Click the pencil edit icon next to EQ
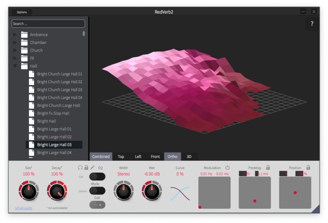The height and width of the screenshot is (223, 328). 92,167
